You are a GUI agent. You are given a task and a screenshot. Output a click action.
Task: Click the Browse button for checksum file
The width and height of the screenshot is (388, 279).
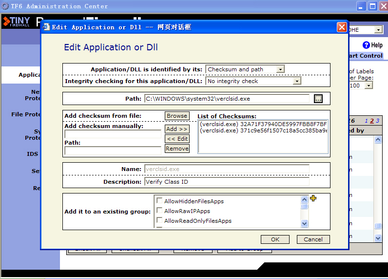[x=177, y=116]
